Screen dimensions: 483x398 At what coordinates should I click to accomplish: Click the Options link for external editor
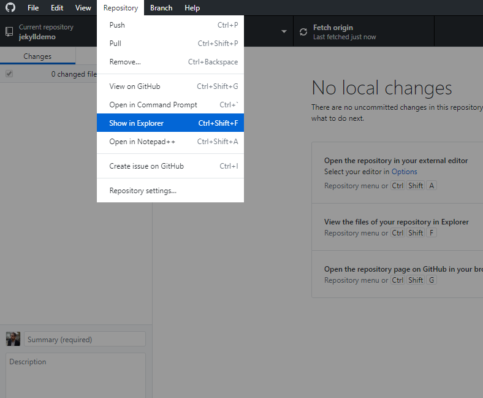point(405,172)
